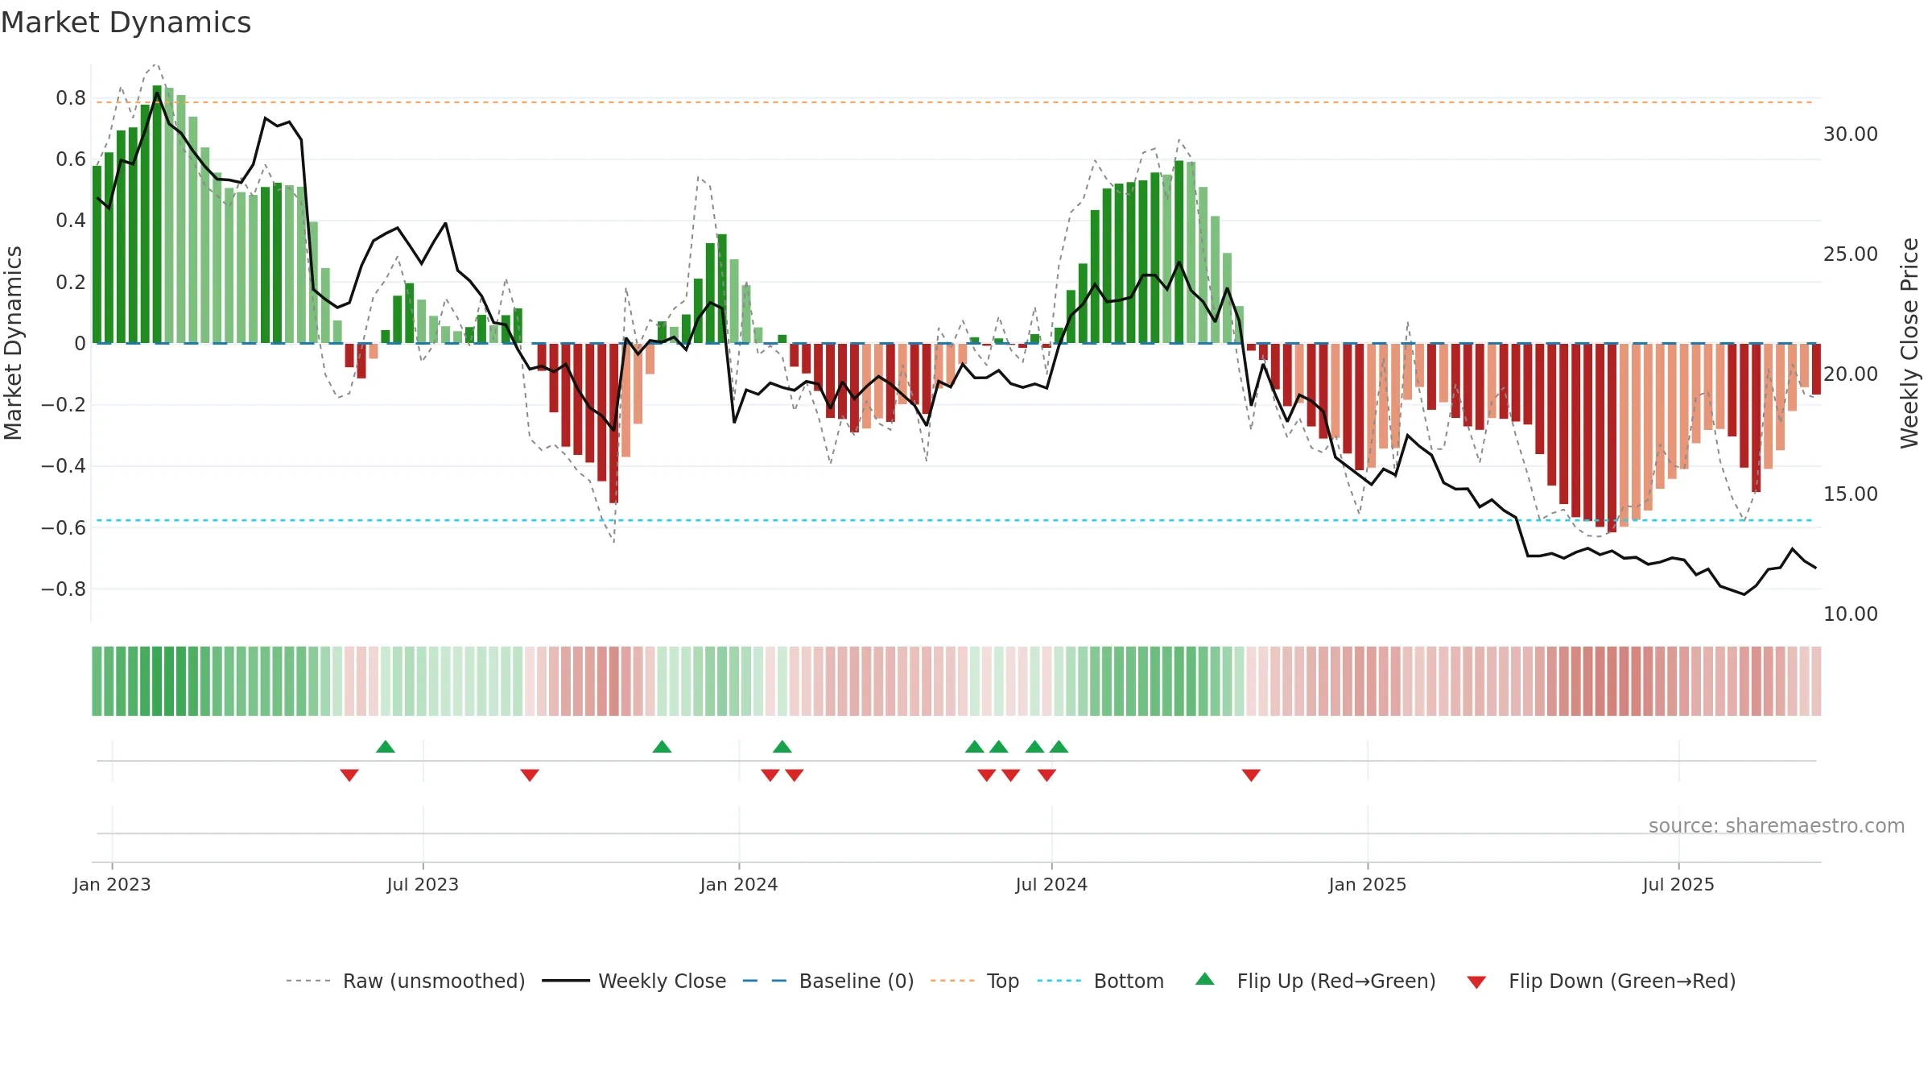Select the only green flip-up marker before Jul 2023
The height and width of the screenshot is (1087, 1932).
pos(386,746)
